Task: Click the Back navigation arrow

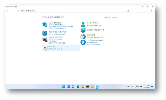Action: click(8, 11)
